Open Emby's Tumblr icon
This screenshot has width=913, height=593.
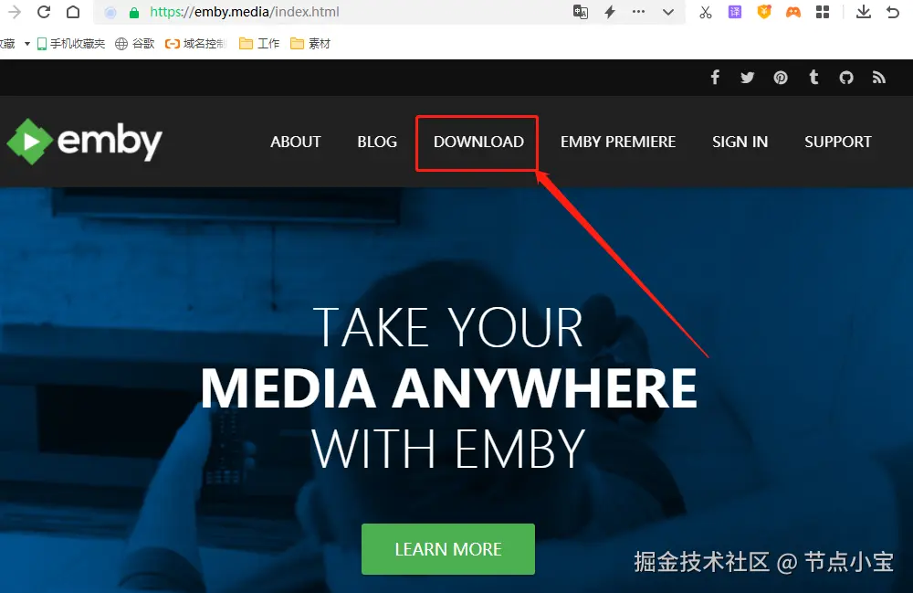pos(814,77)
